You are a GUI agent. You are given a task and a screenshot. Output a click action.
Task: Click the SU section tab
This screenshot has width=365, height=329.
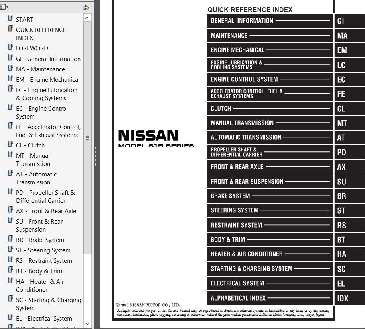pos(350,182)
